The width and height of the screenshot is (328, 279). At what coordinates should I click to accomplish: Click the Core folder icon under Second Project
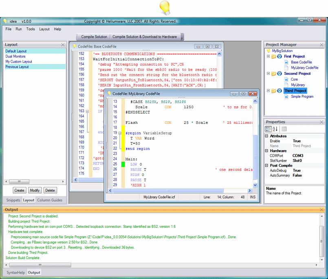tap(287, 79)
